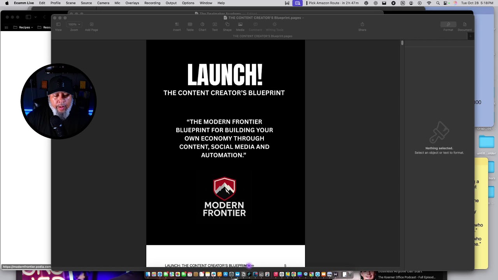Viewport: 498px width, 280px height.
Task: Open the Recording menu
Action: [152, 3]
